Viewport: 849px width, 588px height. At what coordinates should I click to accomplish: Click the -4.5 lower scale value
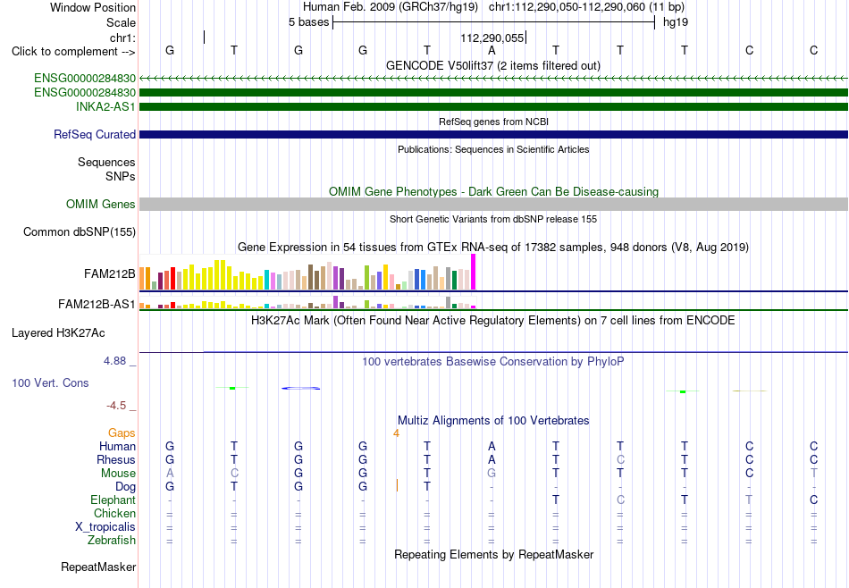pos(116,406)
